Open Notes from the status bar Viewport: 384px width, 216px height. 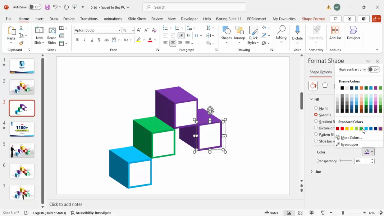pyautogui.click(x=271, y=213)
